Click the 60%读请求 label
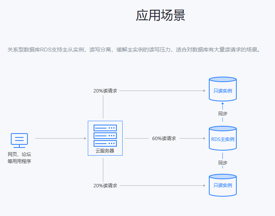Image resolution: width=275 pixels, height=216 pixels. click(x=164, y=138)
